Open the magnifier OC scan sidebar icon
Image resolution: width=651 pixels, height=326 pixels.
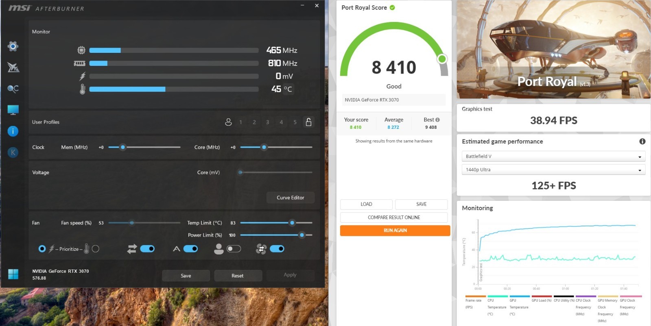[13, 89]
